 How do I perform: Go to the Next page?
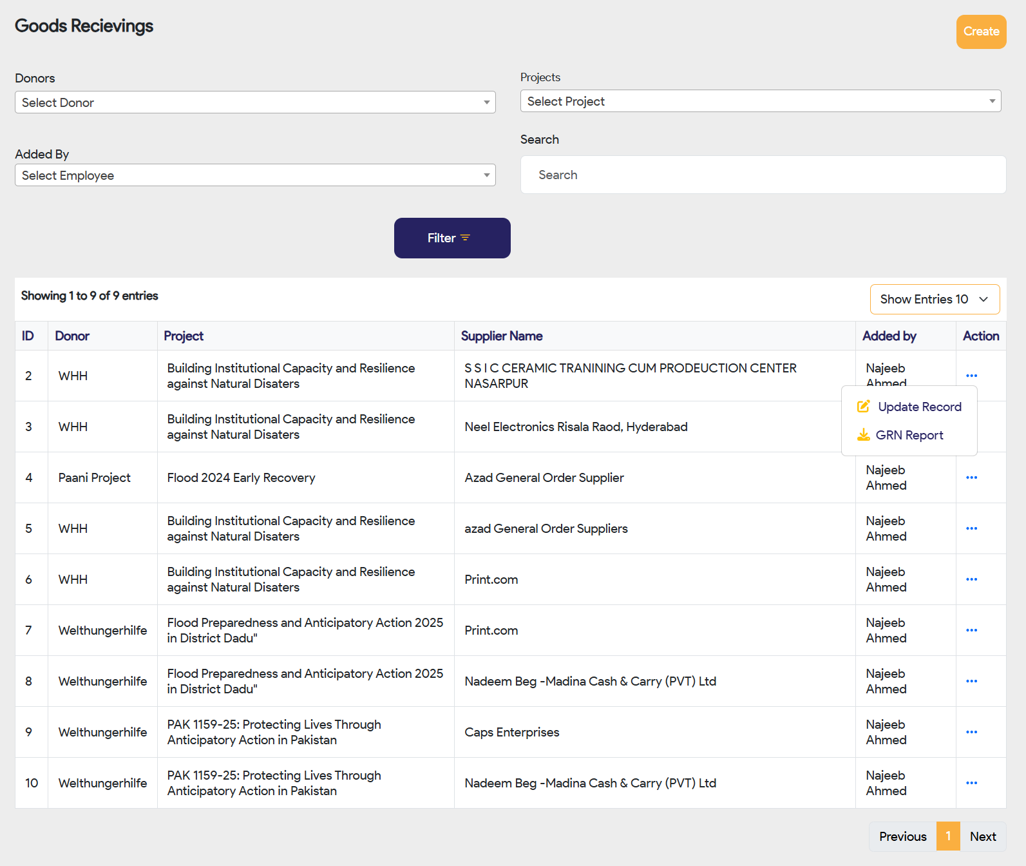982,836
